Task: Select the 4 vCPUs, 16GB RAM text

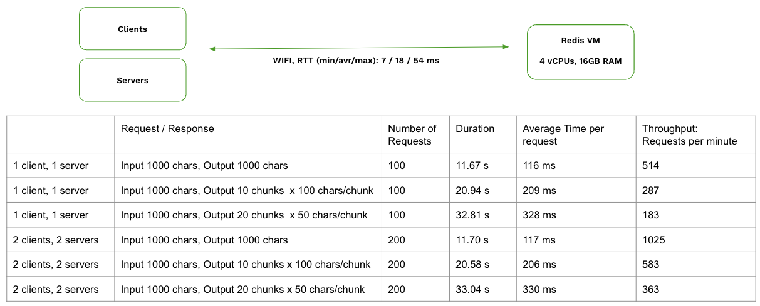Action: coord(580,61)
